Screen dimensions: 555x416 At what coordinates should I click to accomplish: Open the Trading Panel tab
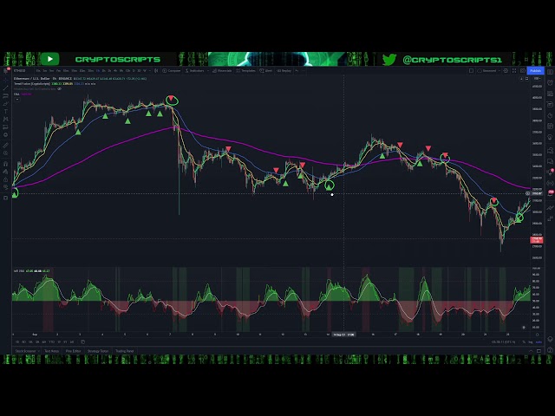coord(125,351)
